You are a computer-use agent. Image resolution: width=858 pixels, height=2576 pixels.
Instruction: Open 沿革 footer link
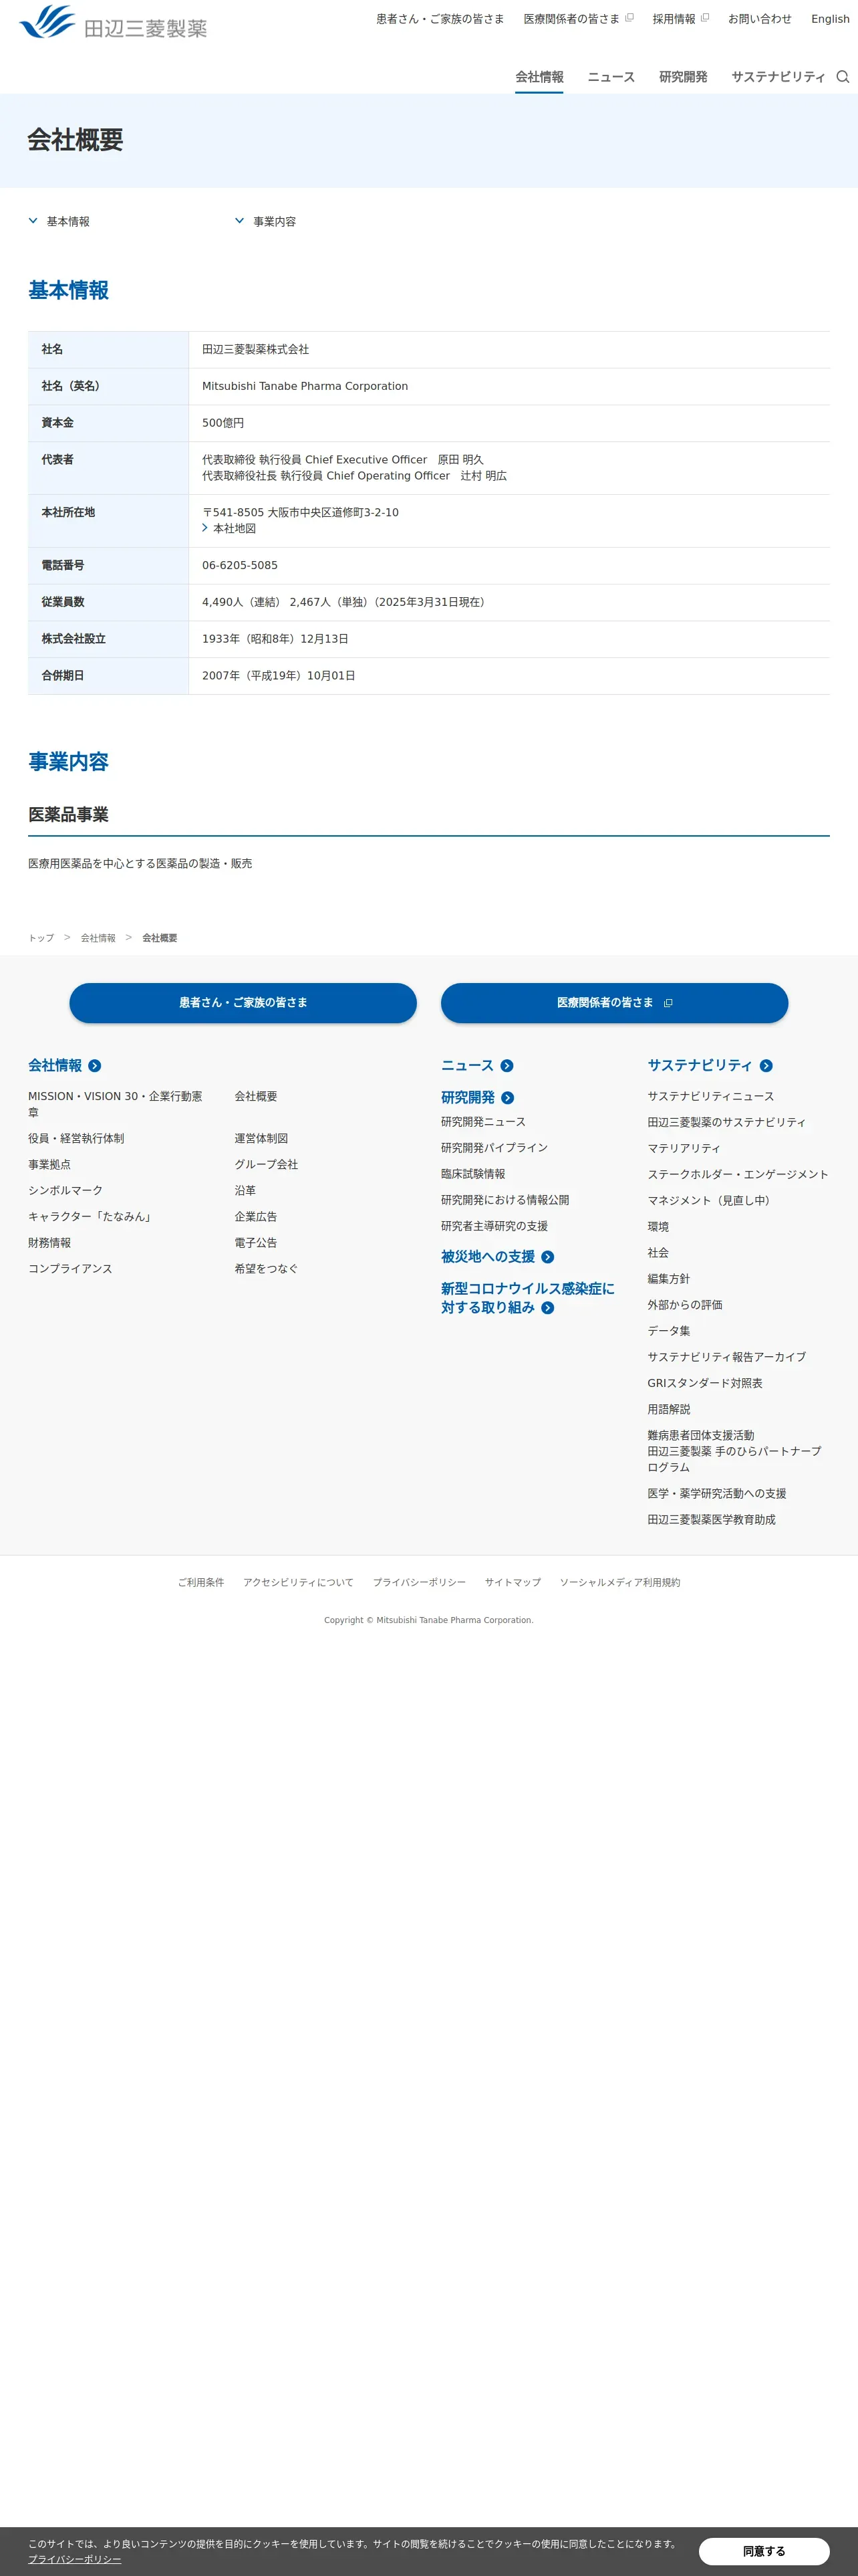[246, 1190]
